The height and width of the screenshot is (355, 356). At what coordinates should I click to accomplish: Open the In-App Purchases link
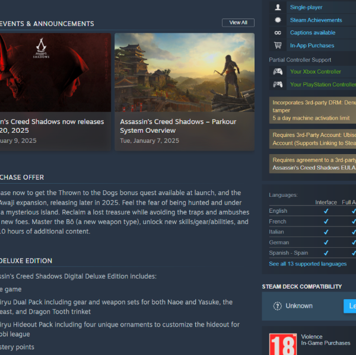pos(312,46)
